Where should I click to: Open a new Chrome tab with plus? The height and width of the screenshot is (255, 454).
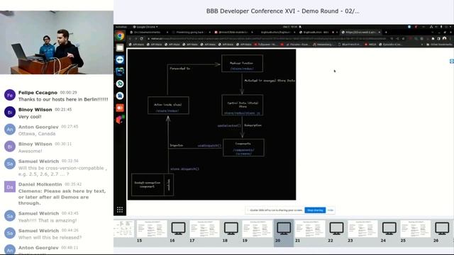[x=386, y=32]
